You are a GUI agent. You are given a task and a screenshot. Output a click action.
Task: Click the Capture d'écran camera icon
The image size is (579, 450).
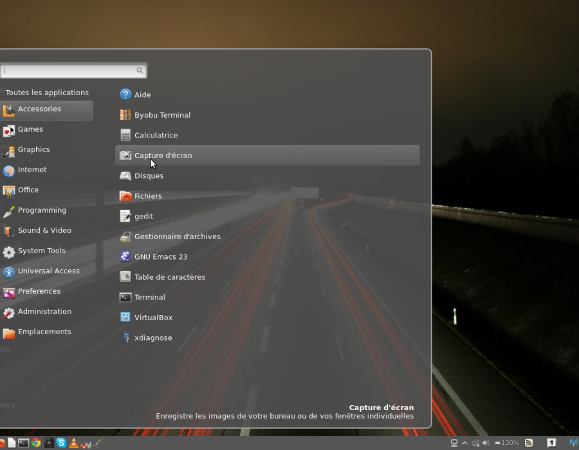tap(125, 156)
